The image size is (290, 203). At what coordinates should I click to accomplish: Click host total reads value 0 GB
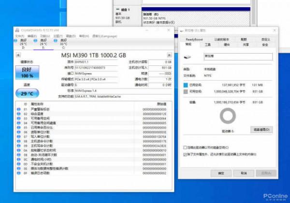point(160,62)
